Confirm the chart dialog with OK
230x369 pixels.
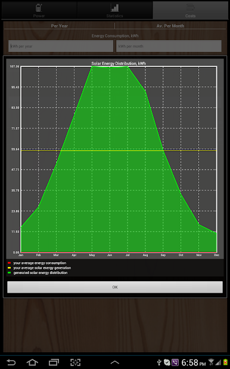(115, 287)
